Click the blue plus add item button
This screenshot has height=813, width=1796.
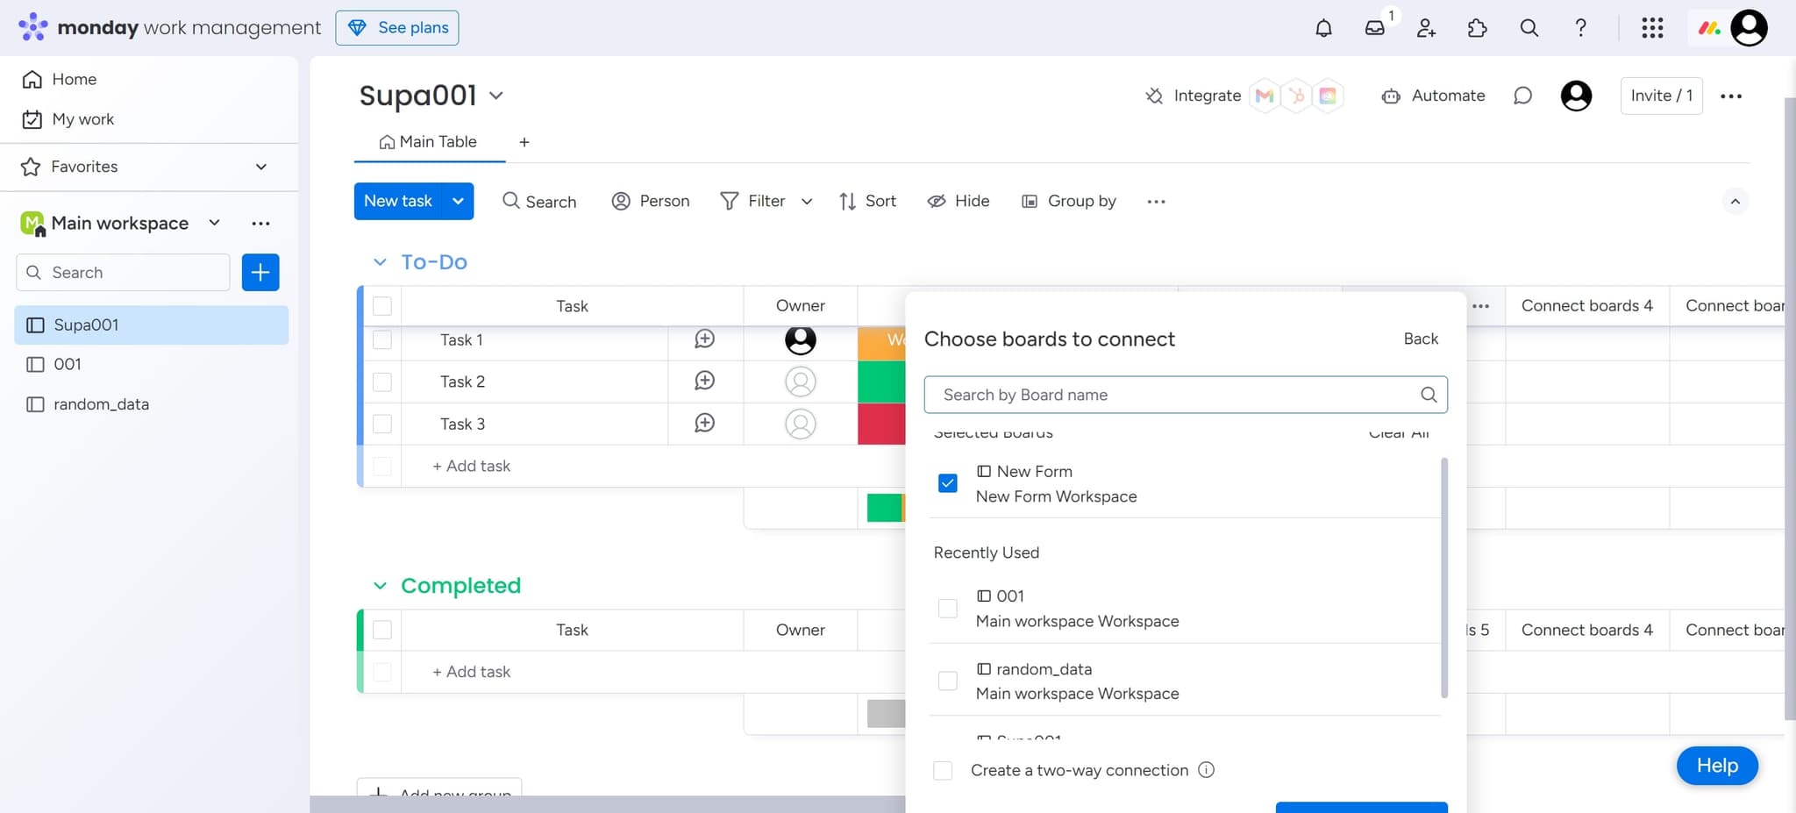point(260,273)
